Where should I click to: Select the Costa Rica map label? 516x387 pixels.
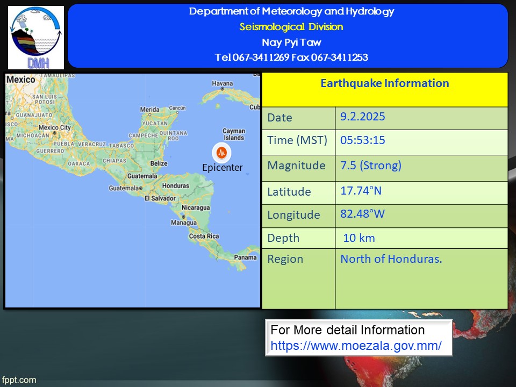point(204,236)
